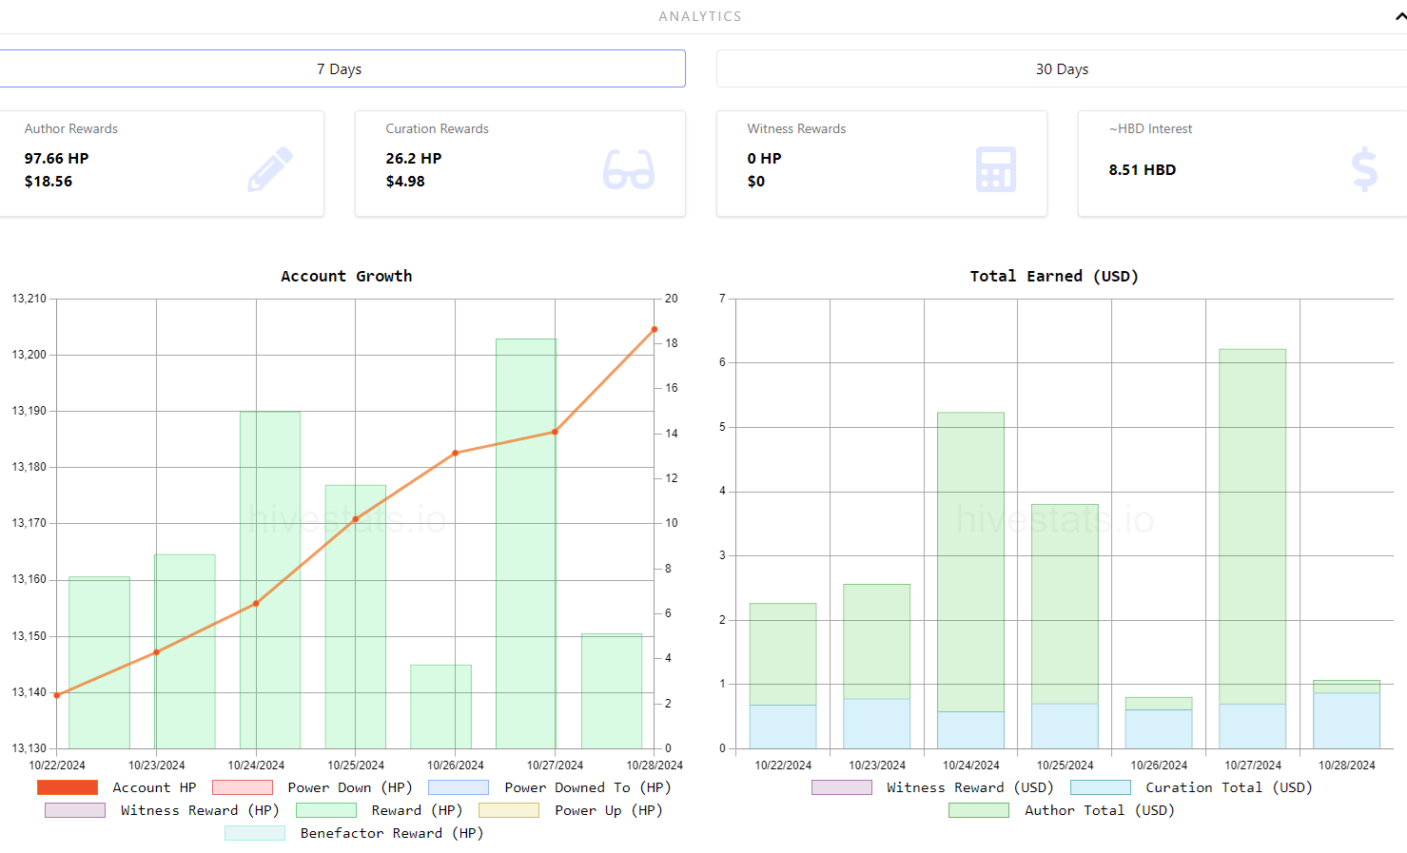This screenshot has width=1407, height=853.
Task: Toggle Author Total (USD) legend swatch
Action: pos(979,810)
